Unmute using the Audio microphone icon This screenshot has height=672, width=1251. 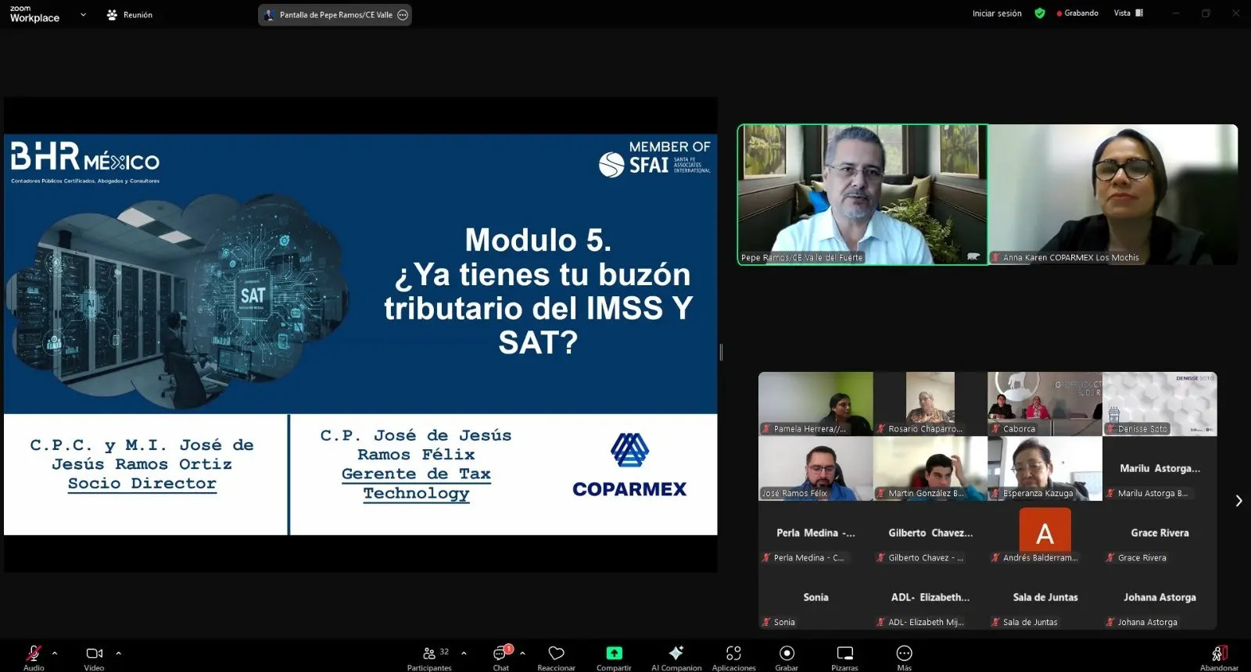click(x=34, y=652)
